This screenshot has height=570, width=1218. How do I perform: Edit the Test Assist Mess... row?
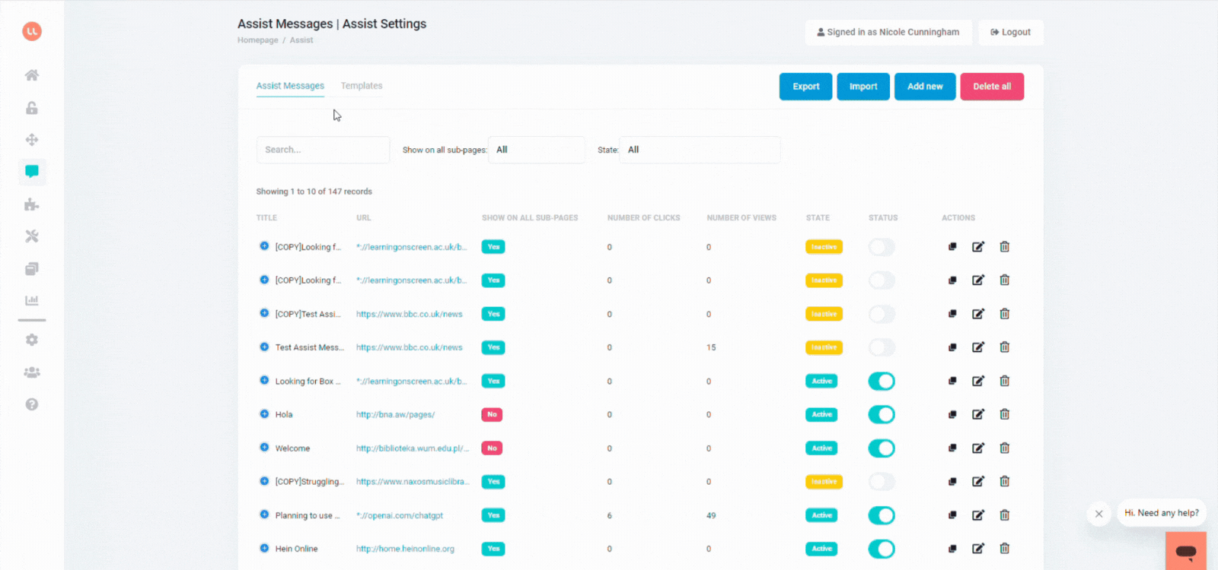pyautogui.click(x=978, y=347)
